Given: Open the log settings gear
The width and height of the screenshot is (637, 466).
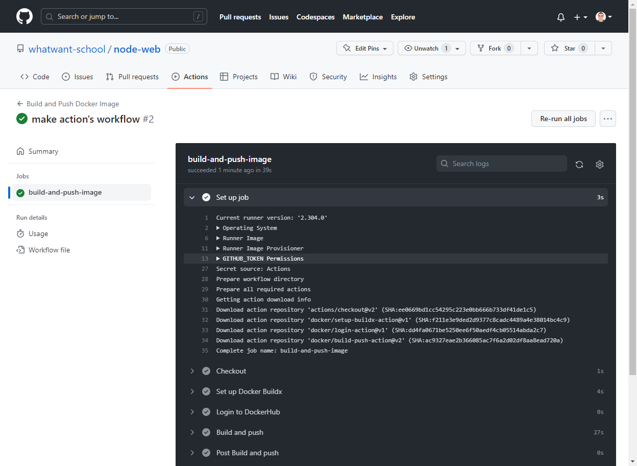Looking at the screenshot, I should [x=600, y=165].
